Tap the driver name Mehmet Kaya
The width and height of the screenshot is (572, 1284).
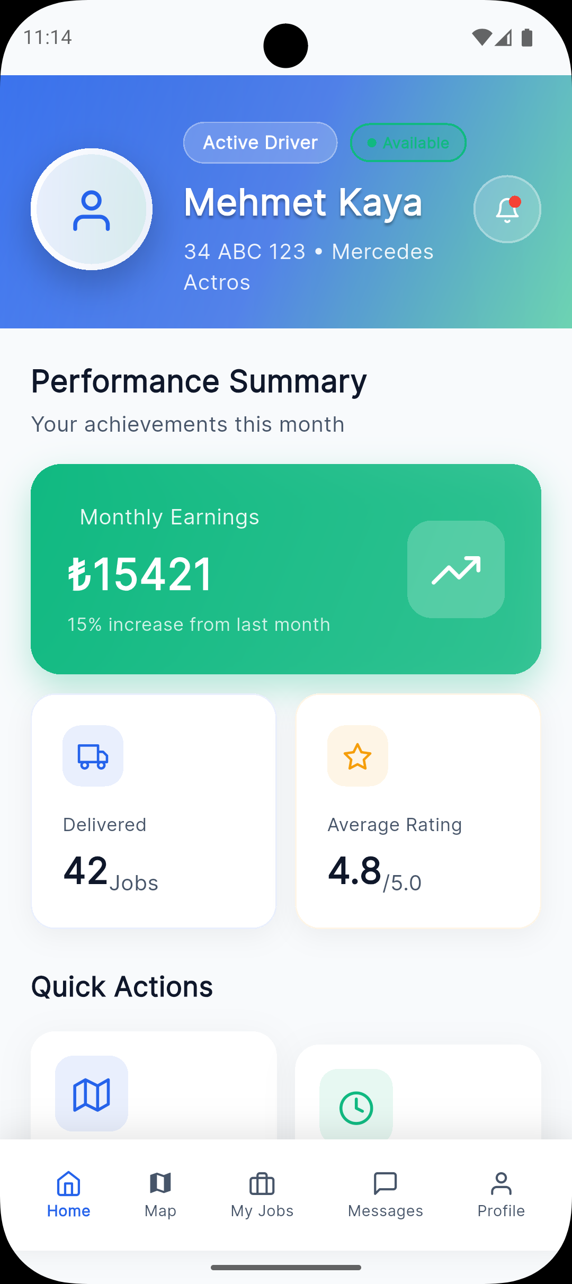pos(303,203)
